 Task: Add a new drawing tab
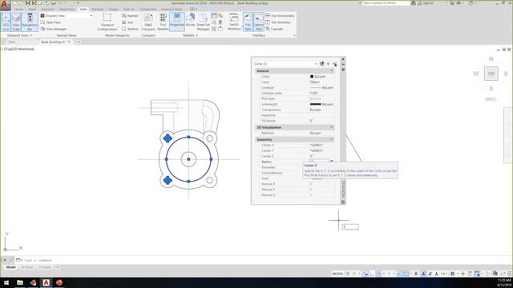(x=79, y=42)
